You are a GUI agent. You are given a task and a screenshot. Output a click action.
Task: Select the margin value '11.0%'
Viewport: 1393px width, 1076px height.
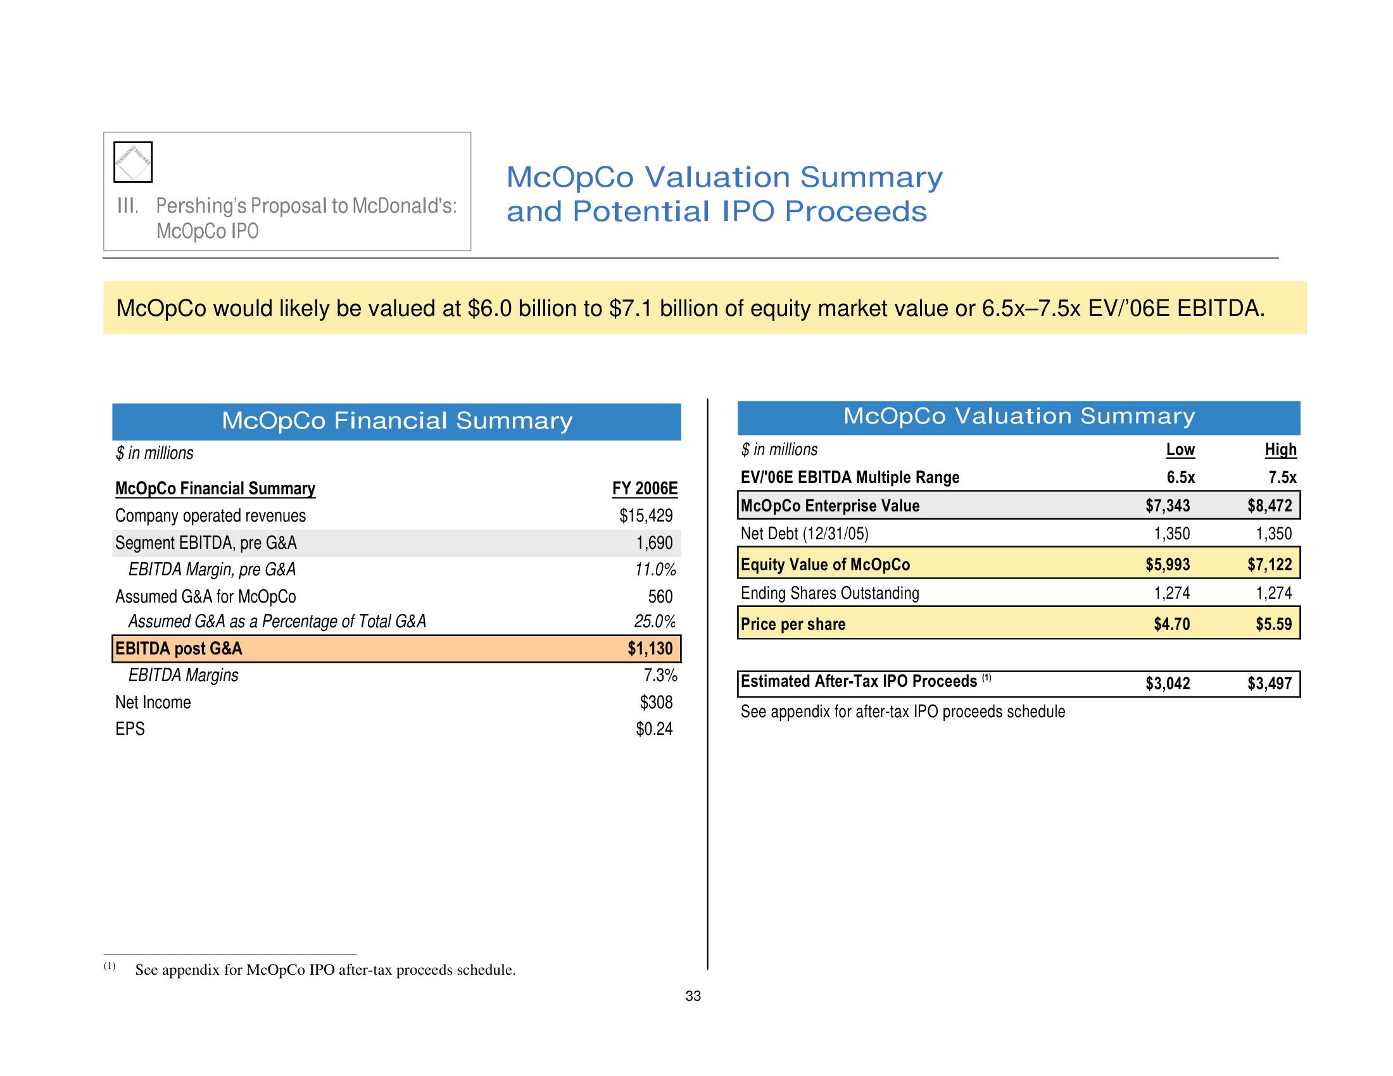click(655, 569)
